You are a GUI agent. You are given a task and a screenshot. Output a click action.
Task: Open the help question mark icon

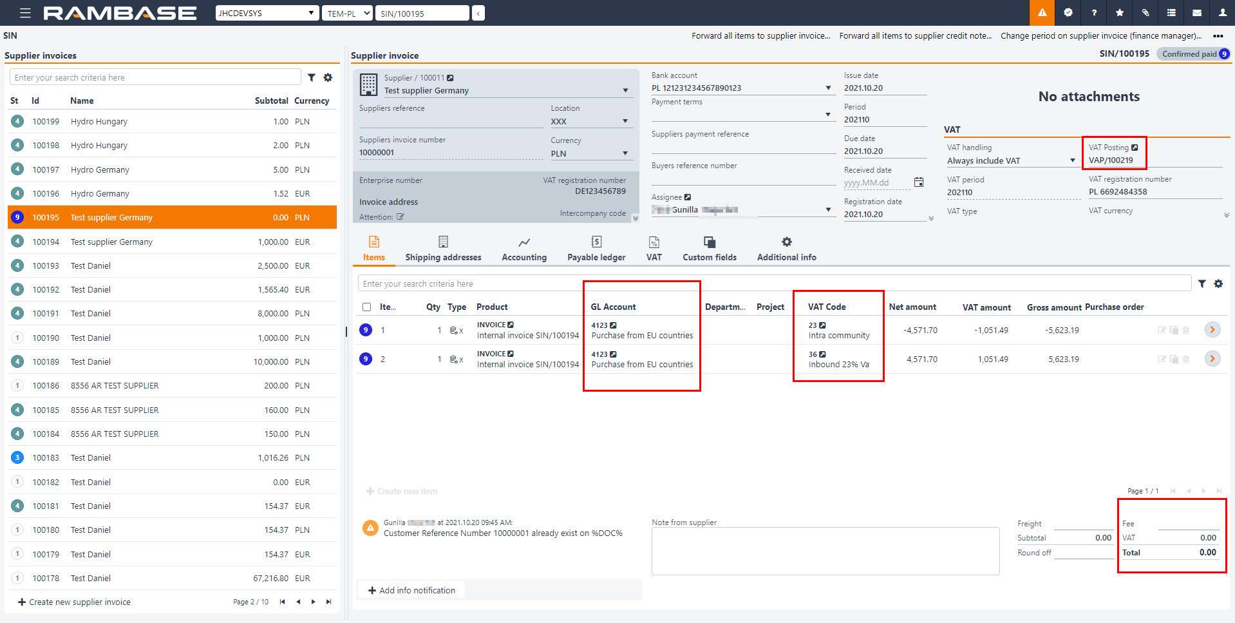(1094, 13)
